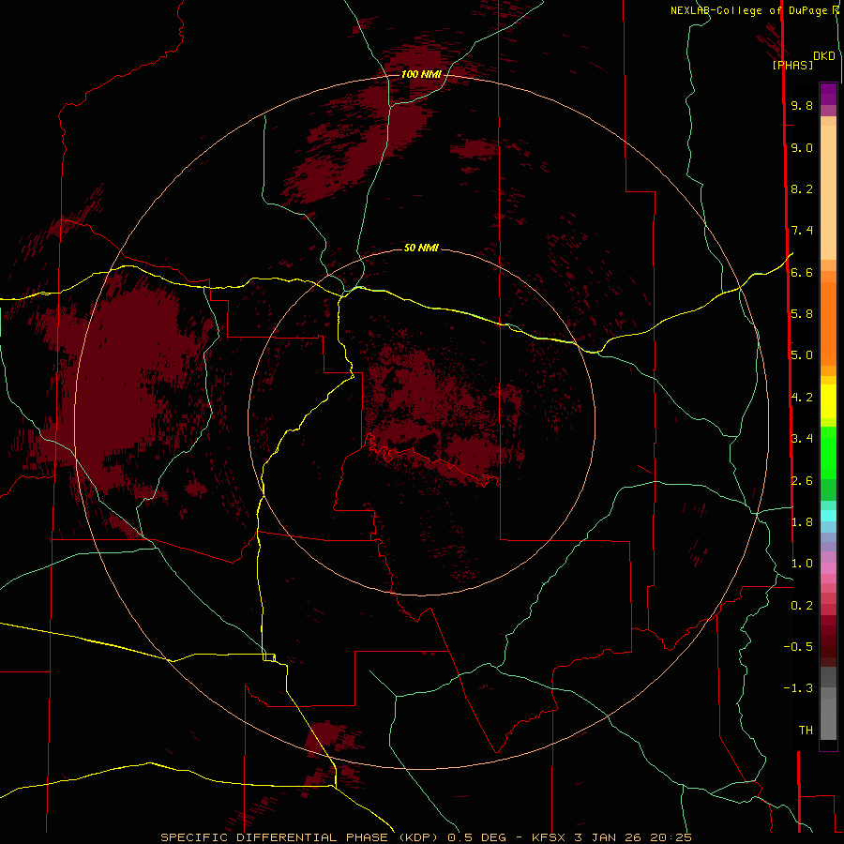Pick the gray band beside TH on the scale
844x844 pixels.
click(x=828, y=718)
